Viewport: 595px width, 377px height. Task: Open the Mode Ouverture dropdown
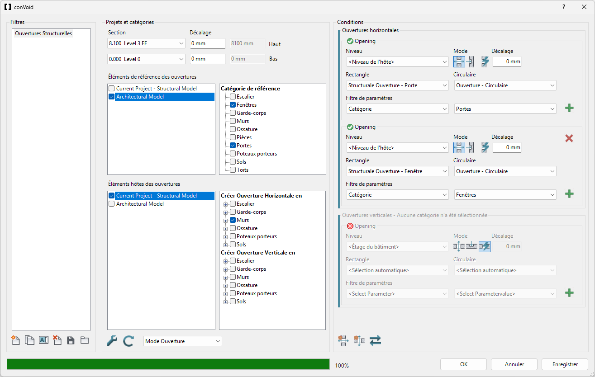tap(183, 341)
